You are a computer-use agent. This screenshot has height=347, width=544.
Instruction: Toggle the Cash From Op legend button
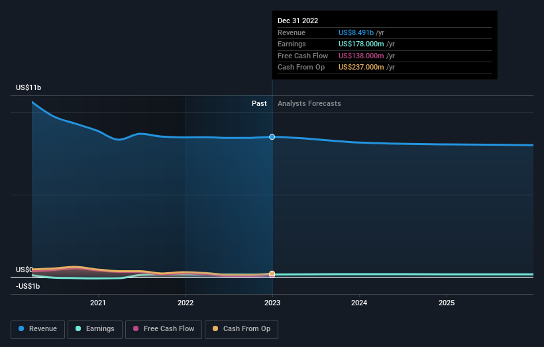click(x=241, y=329)
